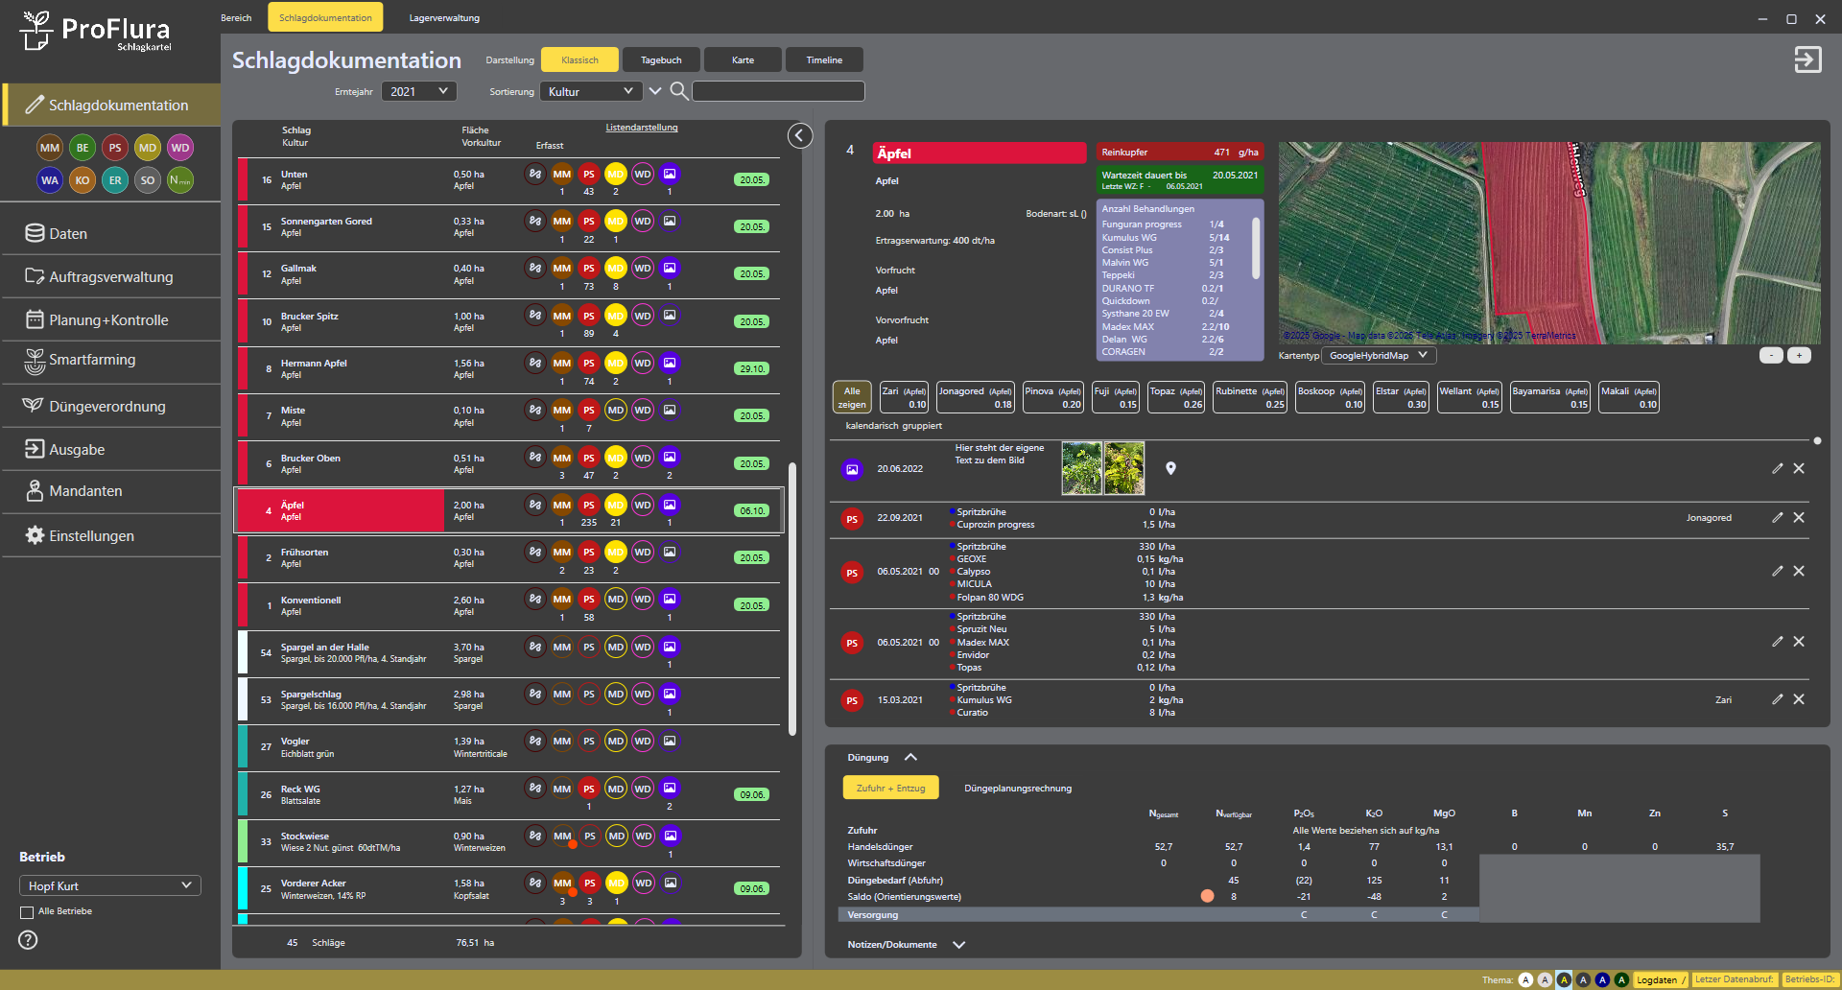
Task: Open the Lagerverwaltung tab
Action: 444,17
